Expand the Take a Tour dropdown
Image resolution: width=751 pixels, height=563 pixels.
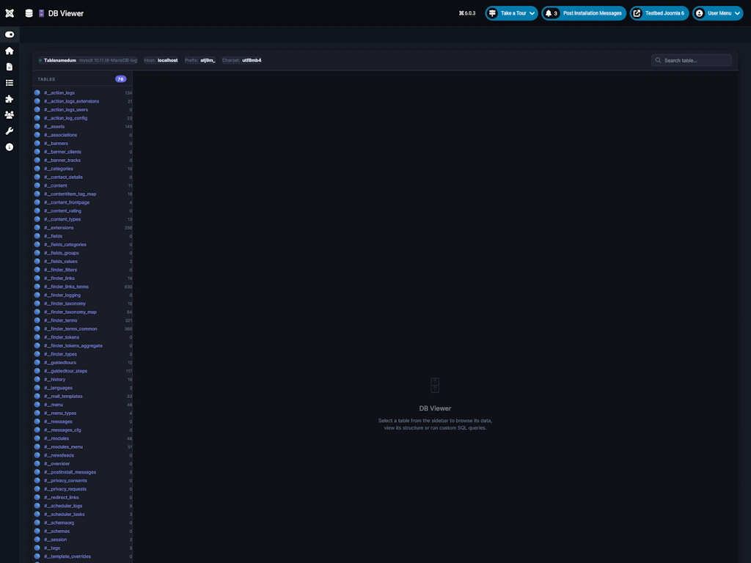pos(511,13)
